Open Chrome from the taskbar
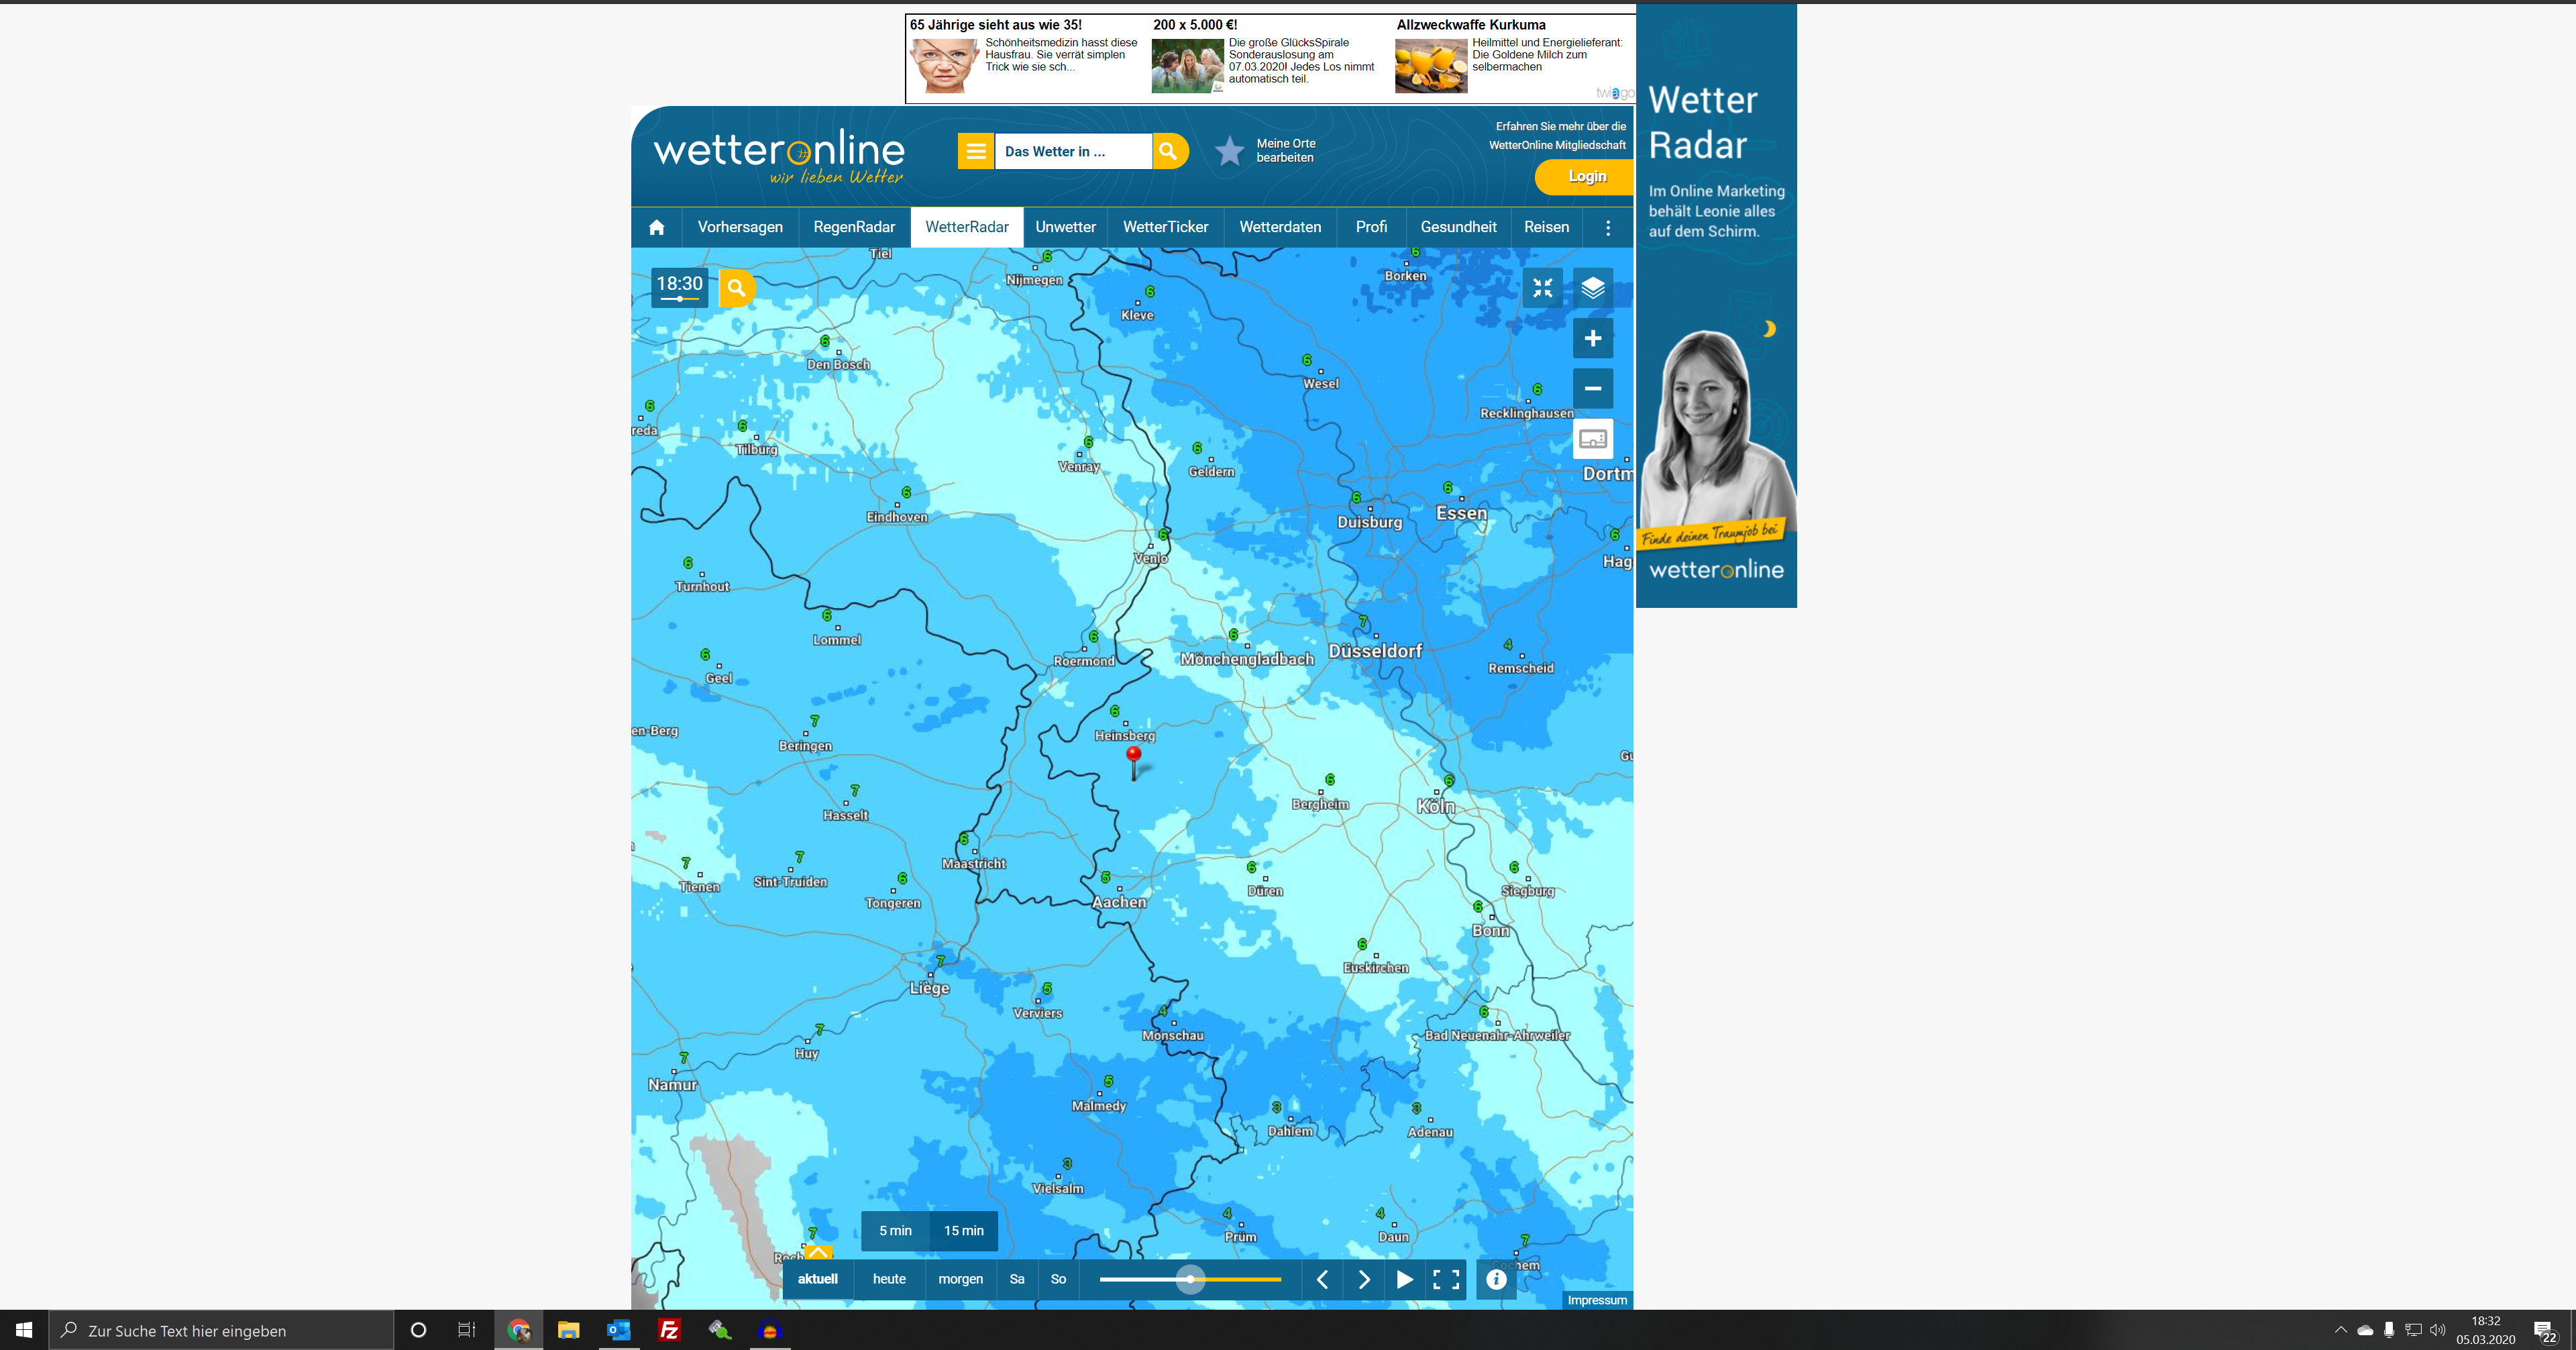Image resolution: width=2576 pixels, height=1350 pixels. point(518,1330)
